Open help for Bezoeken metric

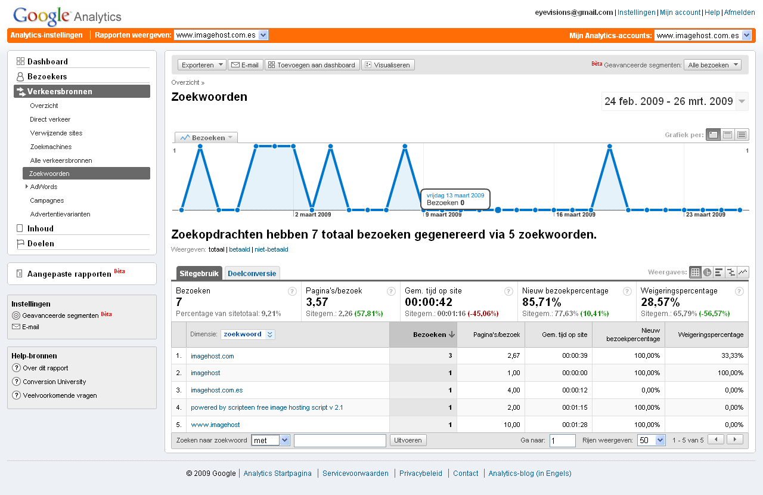(x=293, y=291)
